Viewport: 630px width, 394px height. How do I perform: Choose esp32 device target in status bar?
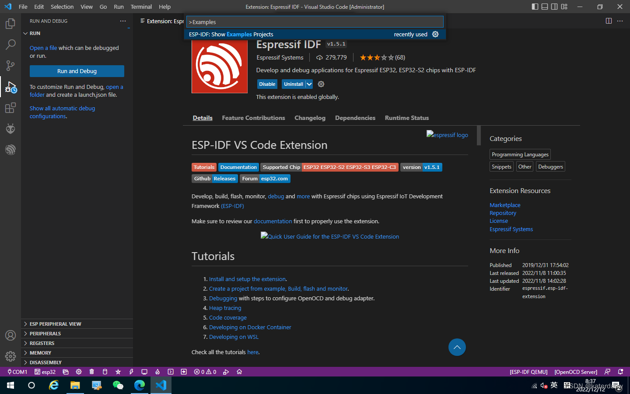click(x=45, y=372)
